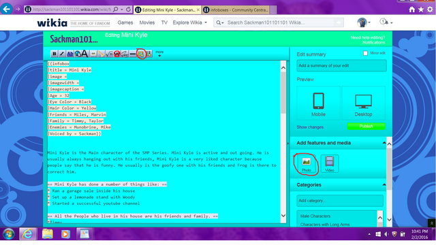This screenshot has width=436, height=245.
Task: Click browser forward arrow button
Action: coord(18,10)
